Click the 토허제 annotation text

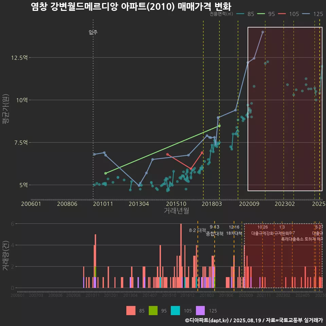[311, 239]
